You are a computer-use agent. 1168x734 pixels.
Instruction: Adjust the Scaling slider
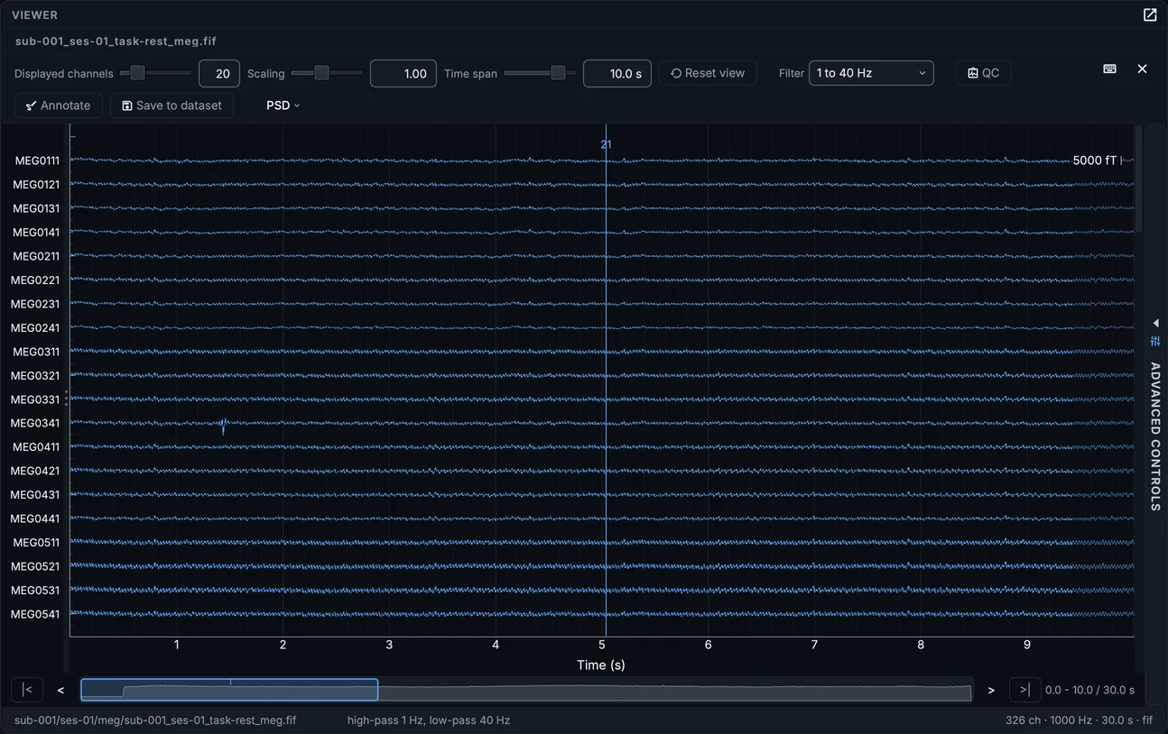click(321, 73)
